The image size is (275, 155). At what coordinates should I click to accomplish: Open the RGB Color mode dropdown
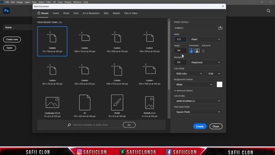pos(189,74)
